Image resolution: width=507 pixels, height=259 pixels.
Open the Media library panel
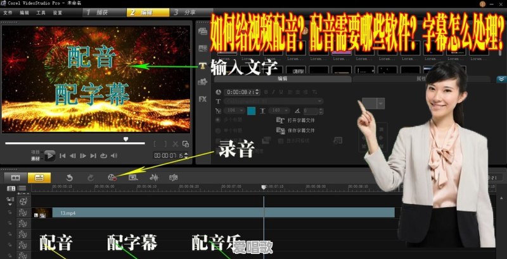pos(203,31)
